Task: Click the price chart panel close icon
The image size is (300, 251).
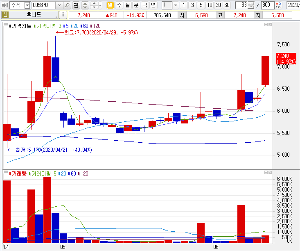Action: point(270,25)
